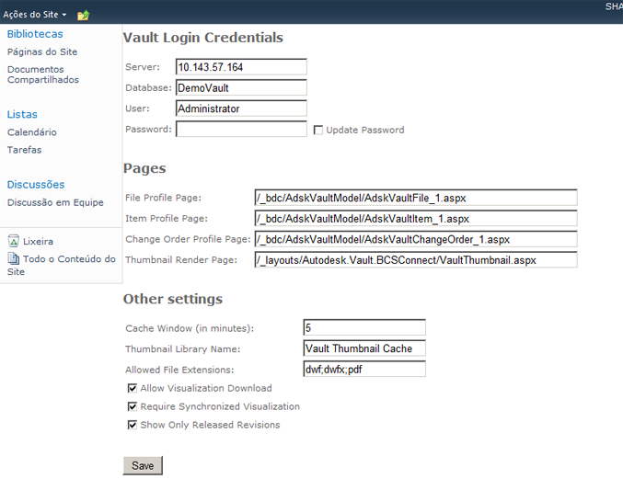Click the Server: label
623x479 pixels.
coord(143,67)
